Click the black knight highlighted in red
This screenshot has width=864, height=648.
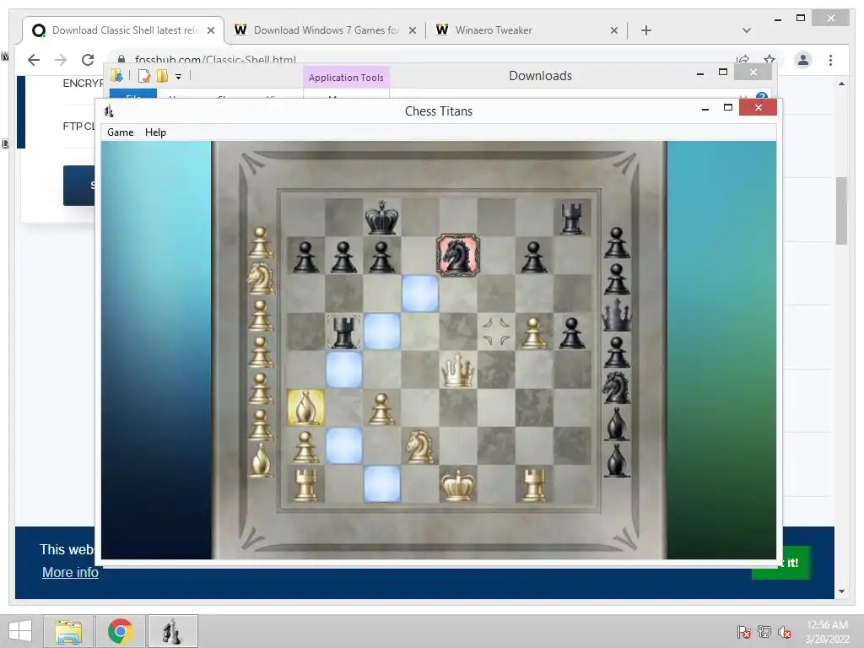[457, 255]
